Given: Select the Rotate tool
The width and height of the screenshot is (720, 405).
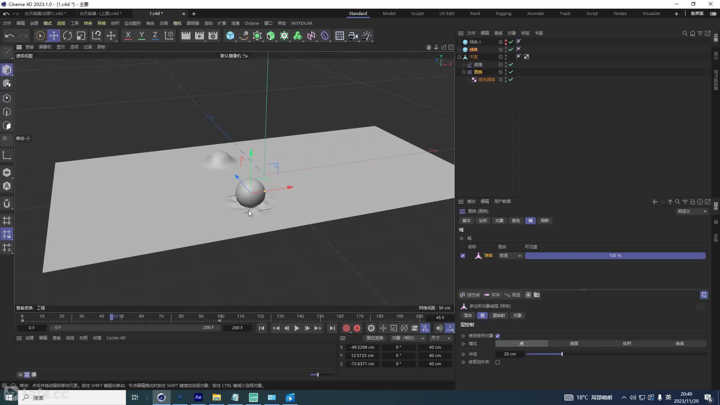Looking at the screenshot, I should [67, 36].
